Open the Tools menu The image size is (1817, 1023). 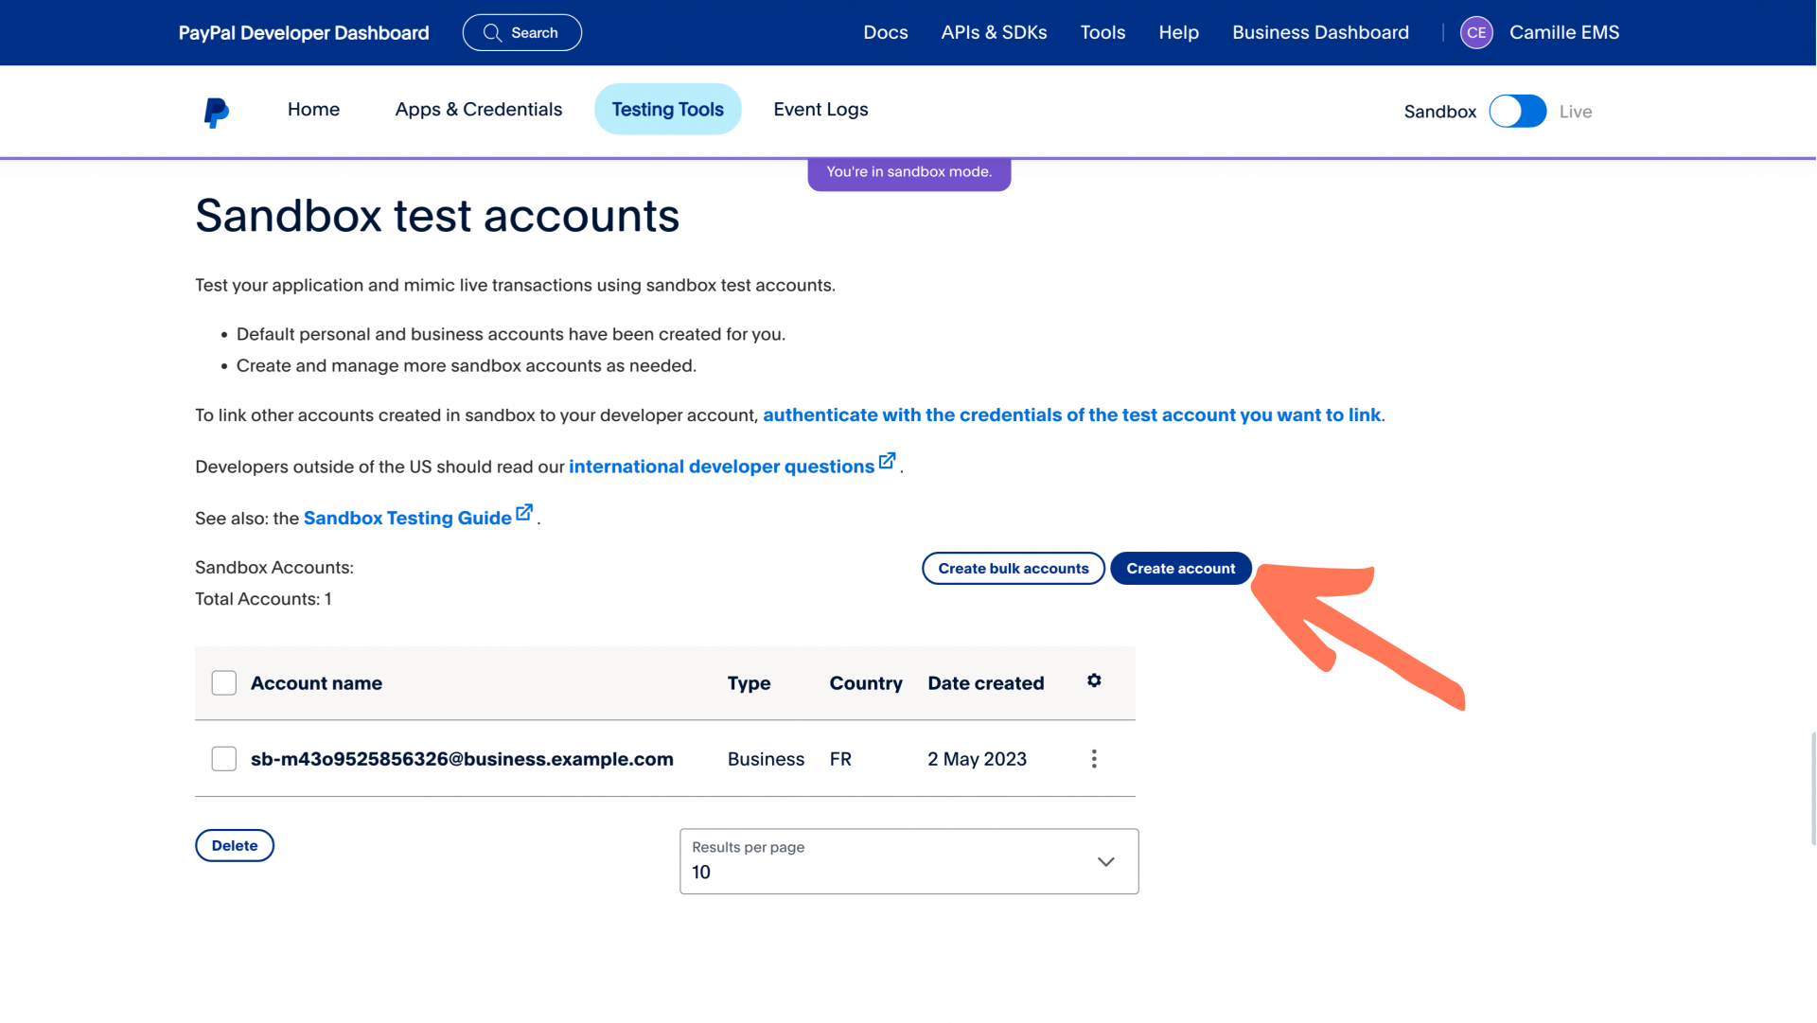click(x=1103, y=33)
